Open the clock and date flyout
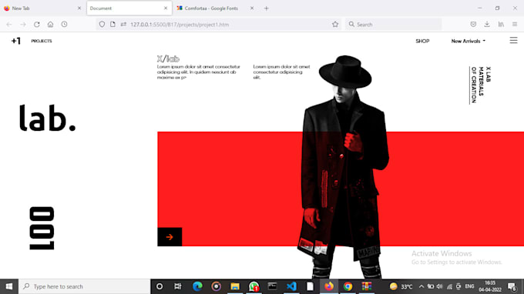 click(x=489, y=286)
